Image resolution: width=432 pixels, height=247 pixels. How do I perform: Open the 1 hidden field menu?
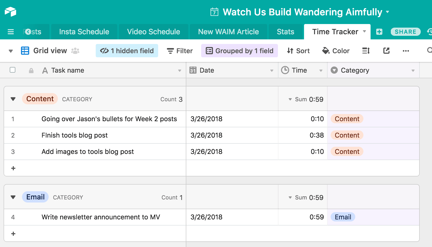click(127, 51)
